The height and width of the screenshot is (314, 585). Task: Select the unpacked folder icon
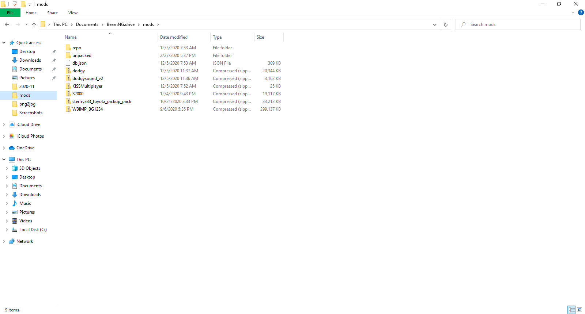(x=68, y=55)
